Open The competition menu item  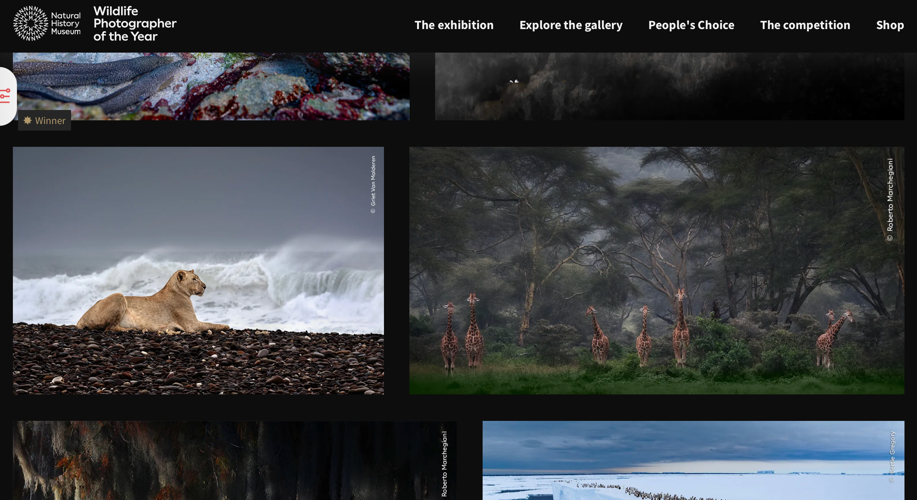[x=805, y=25]
